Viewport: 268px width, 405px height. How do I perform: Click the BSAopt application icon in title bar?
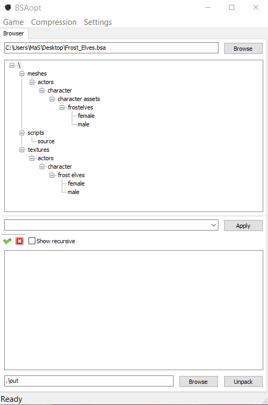coord(8,7)
